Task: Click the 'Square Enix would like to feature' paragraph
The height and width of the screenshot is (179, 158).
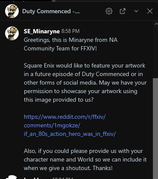Action: [x=85, y=82]
